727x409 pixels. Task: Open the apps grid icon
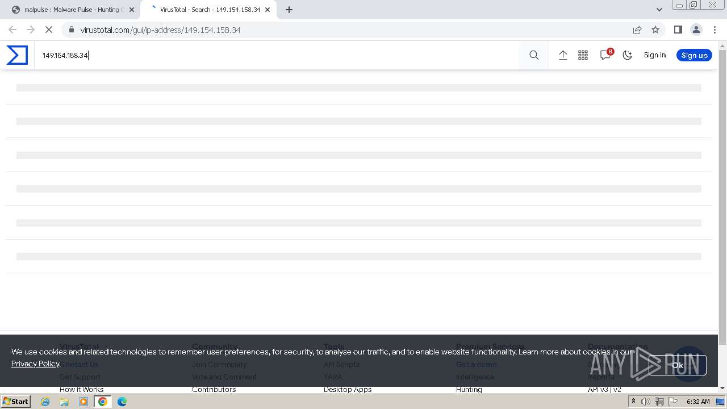click(x=583, y=55)
